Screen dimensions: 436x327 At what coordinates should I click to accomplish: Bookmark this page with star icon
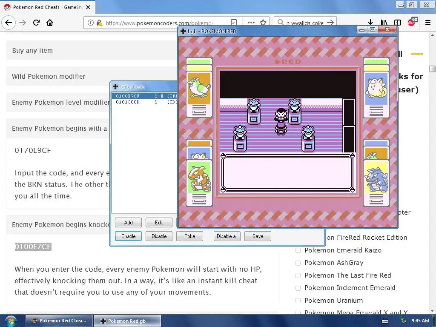[x=263, y=23]
